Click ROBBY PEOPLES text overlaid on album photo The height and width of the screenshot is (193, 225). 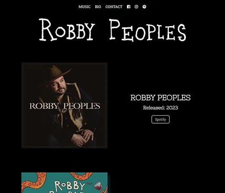click(65, 106)
